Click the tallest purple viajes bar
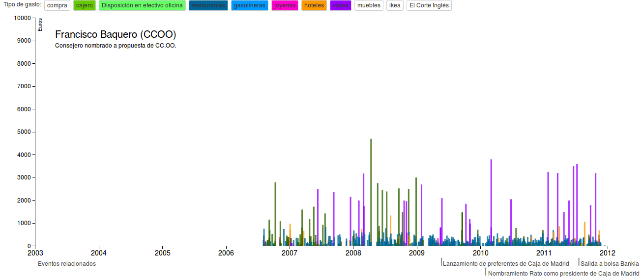The height and width of the screenshot is (280, 643). tap(491, 201)
